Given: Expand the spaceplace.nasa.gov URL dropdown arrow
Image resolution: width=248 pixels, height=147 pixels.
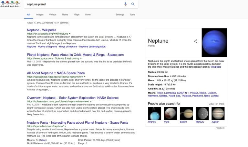Looking at the screenshot, I should click(85, 77).
